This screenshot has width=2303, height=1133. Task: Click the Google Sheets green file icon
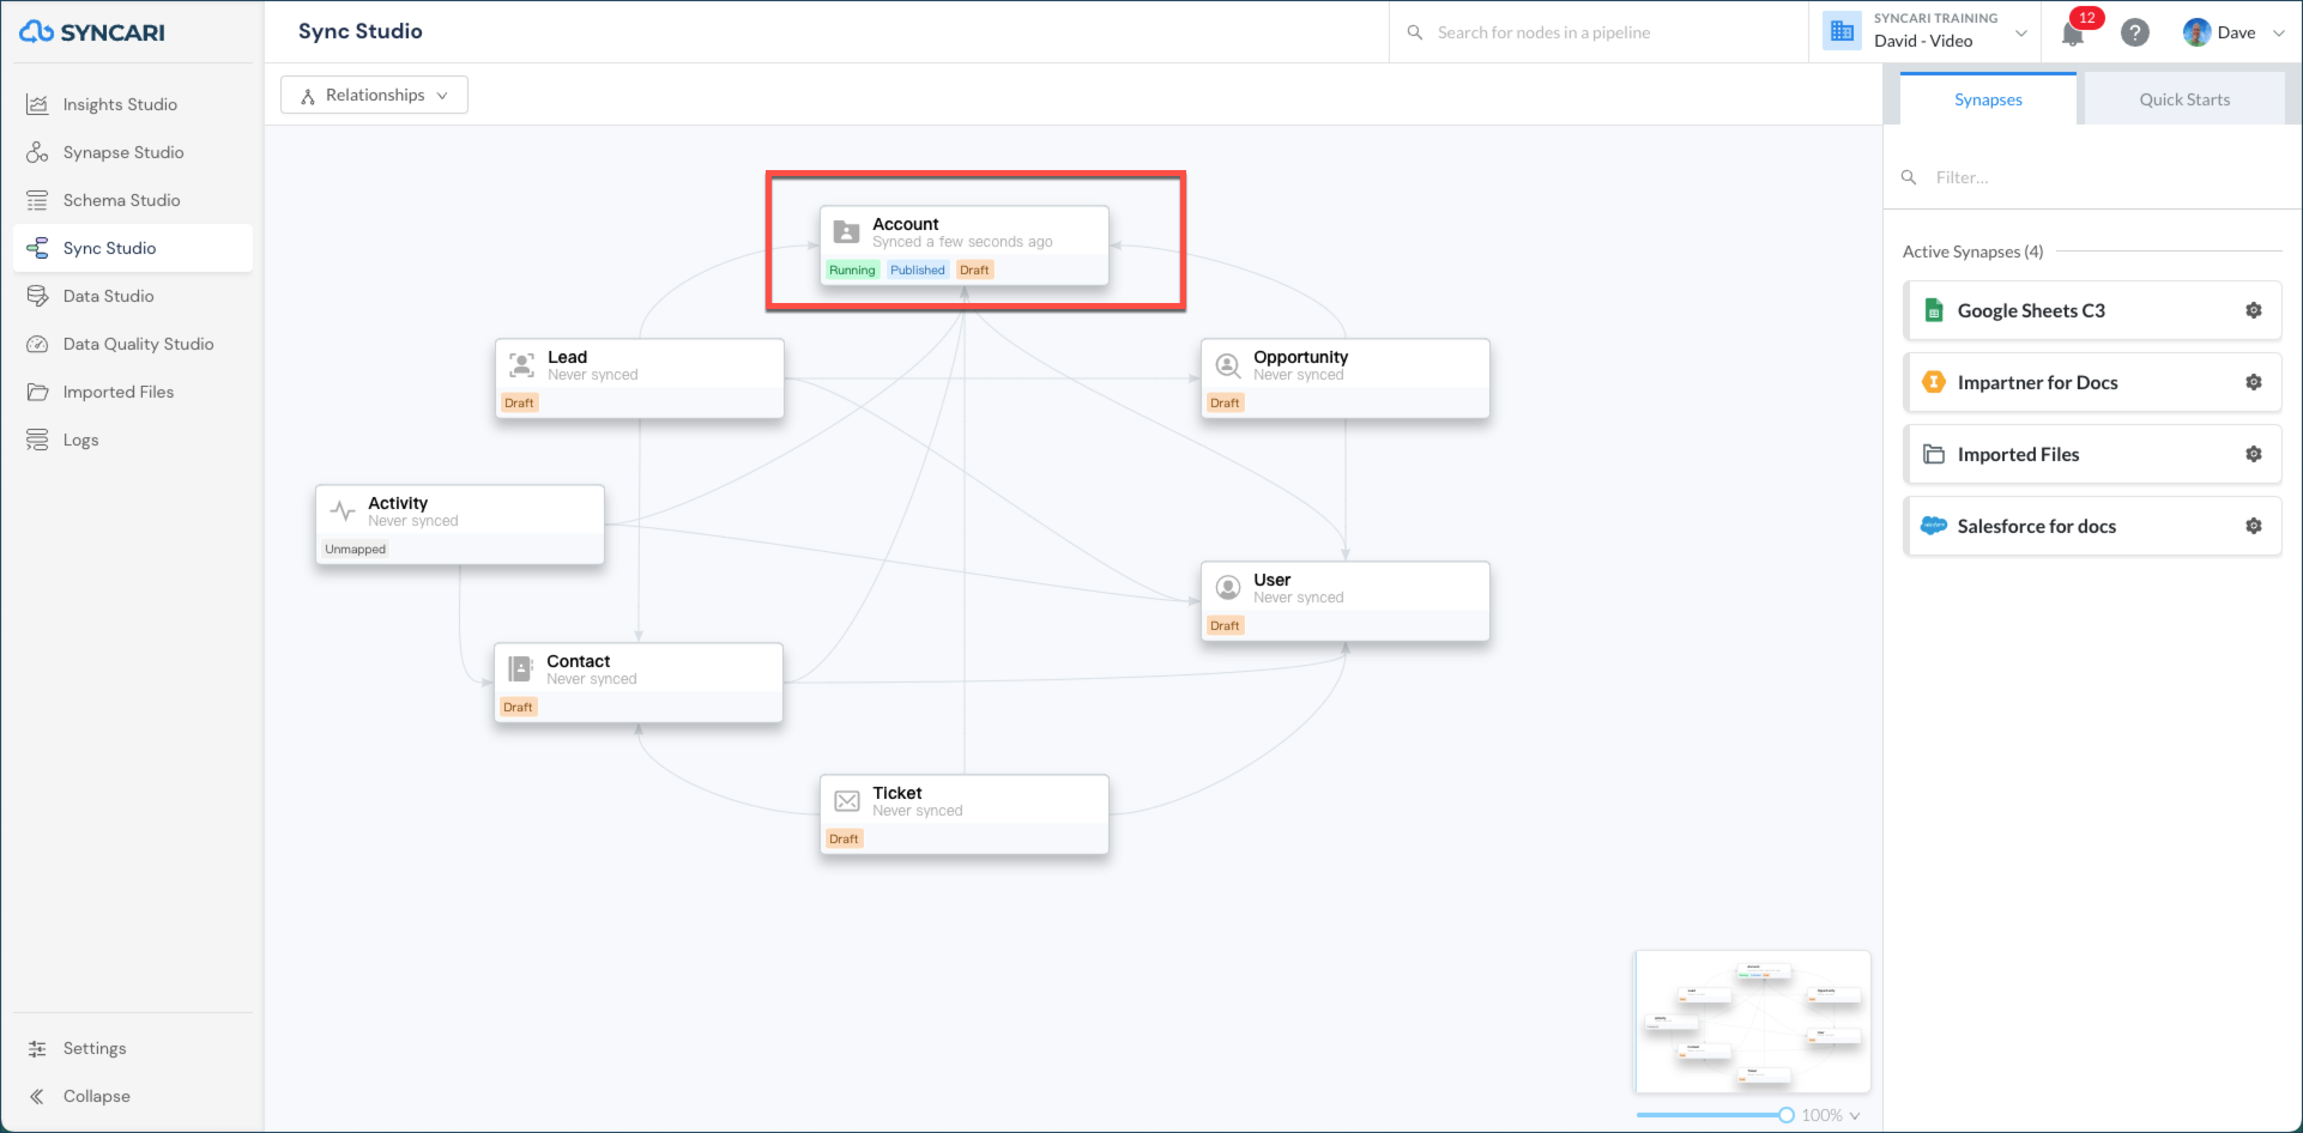tap(1933, 310)
